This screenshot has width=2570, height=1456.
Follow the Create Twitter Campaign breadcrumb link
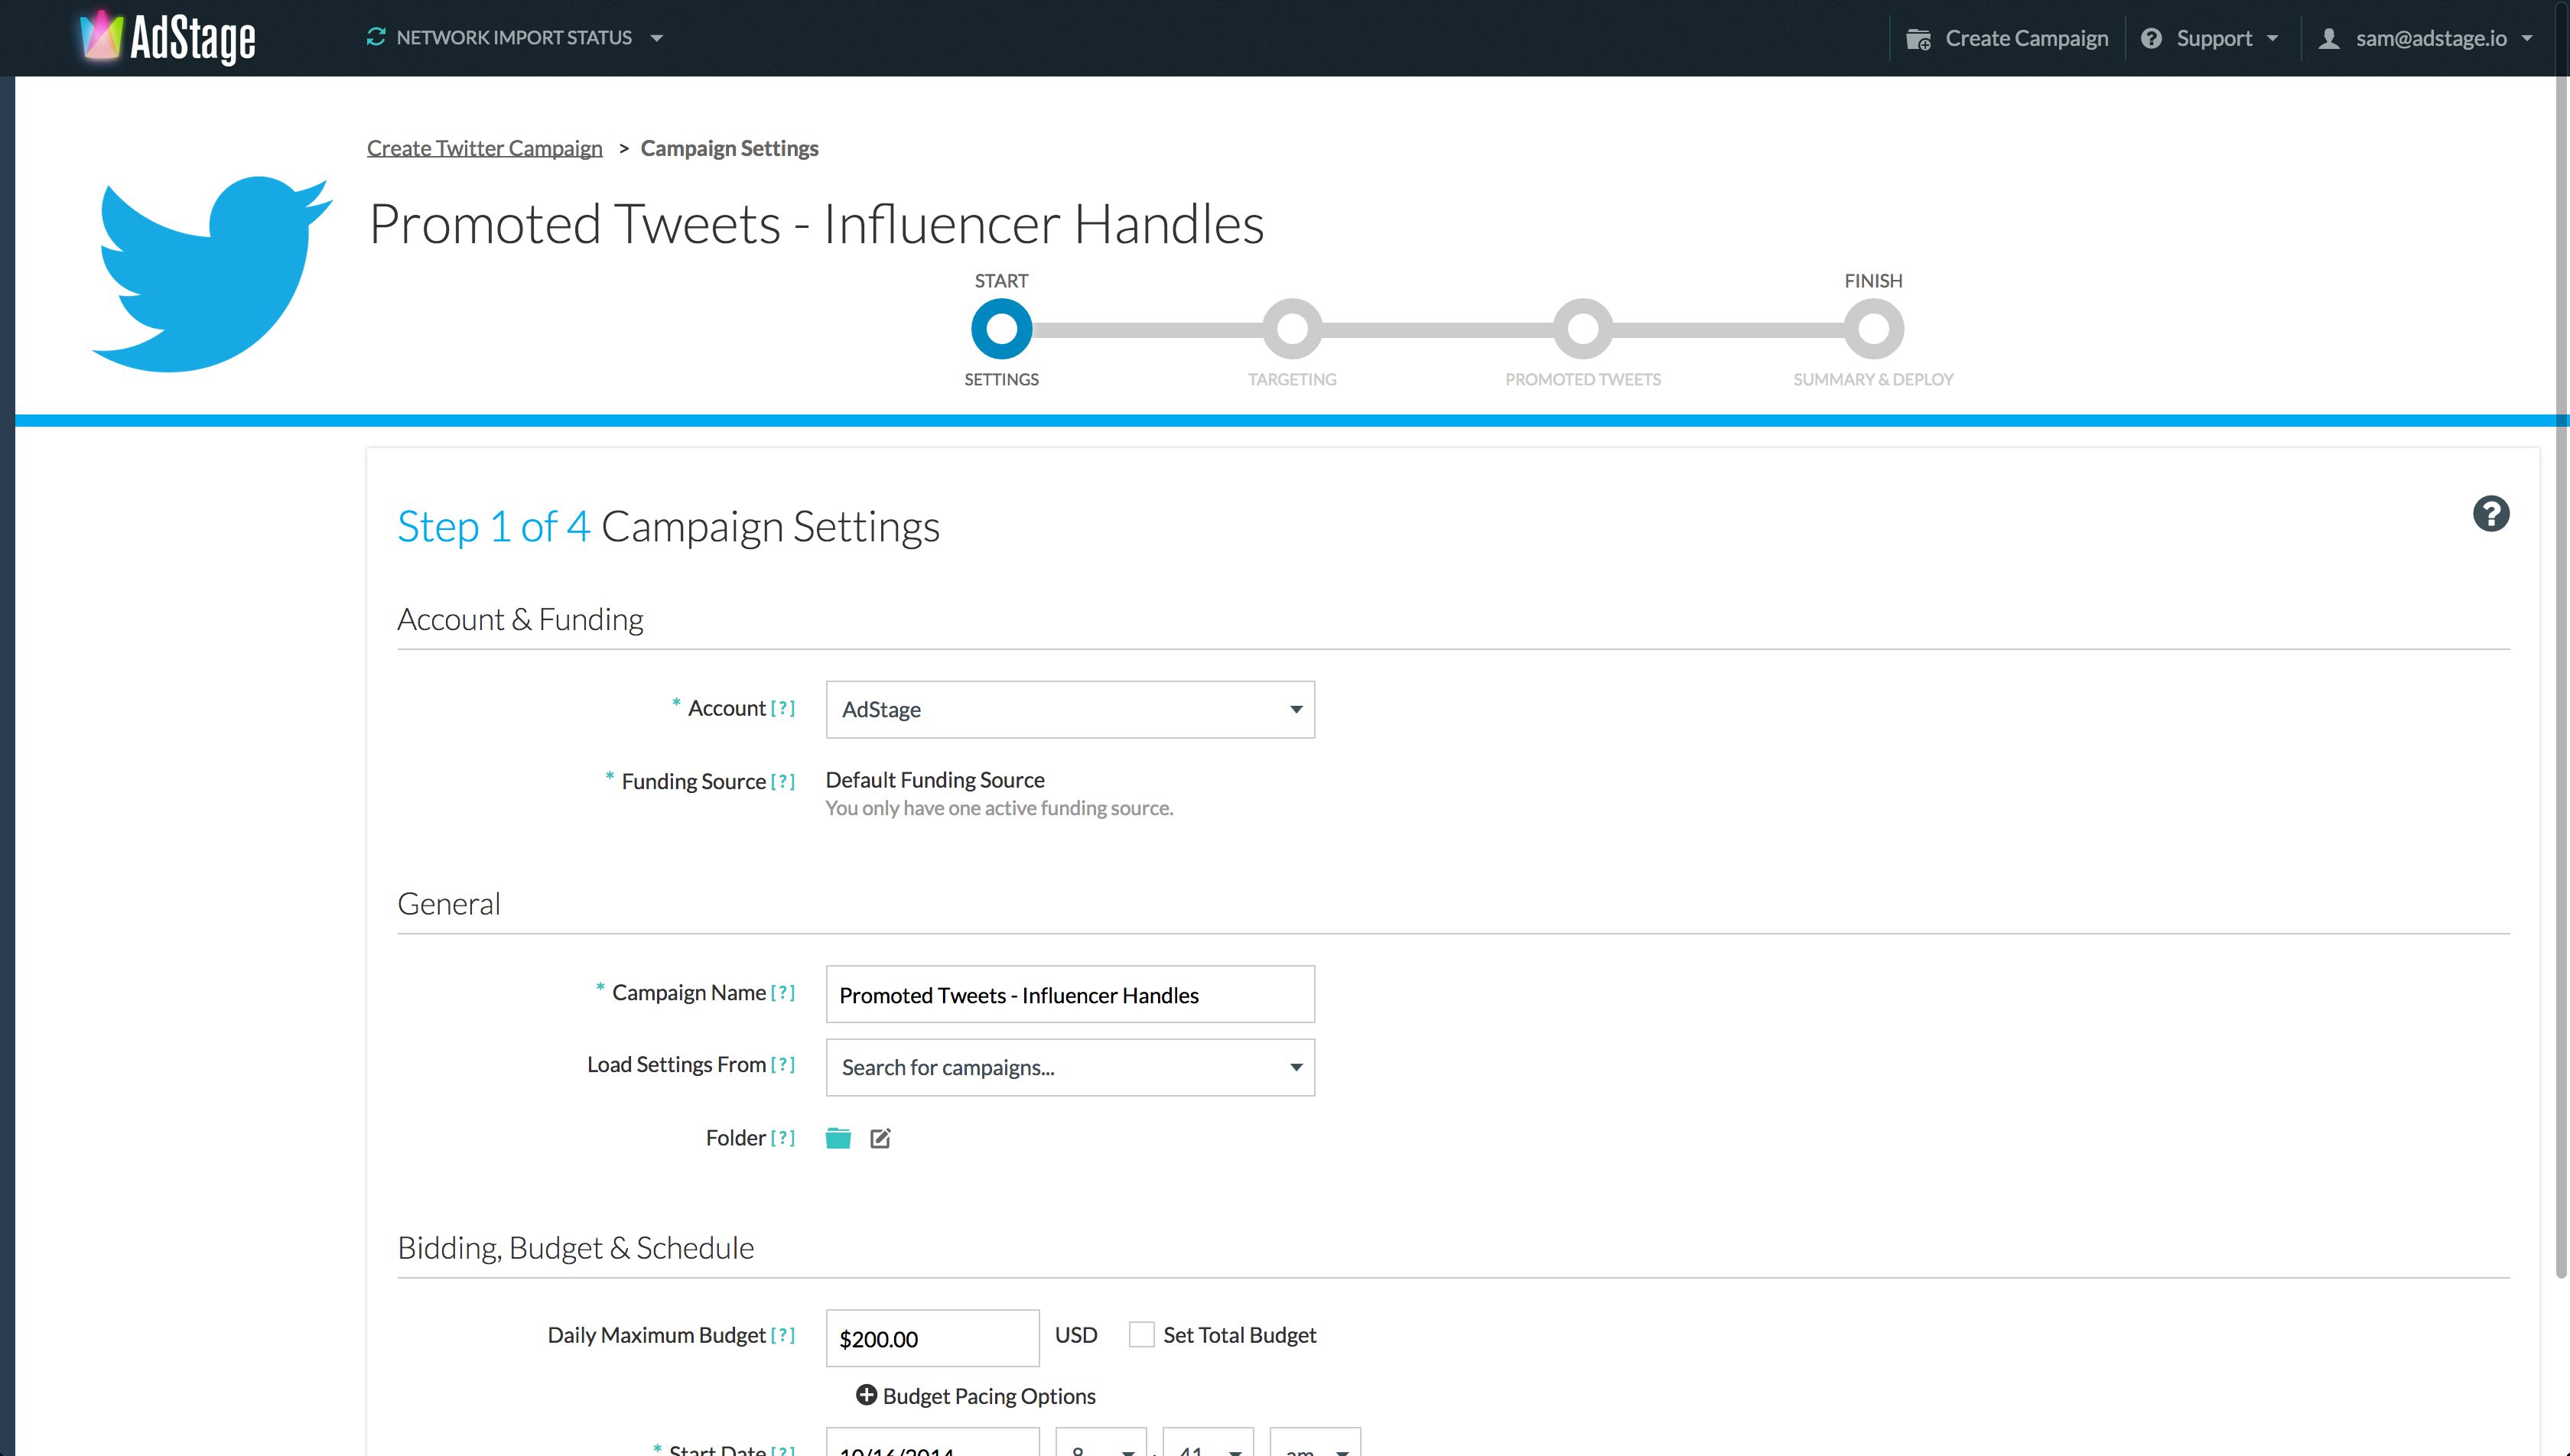point(484,148)
